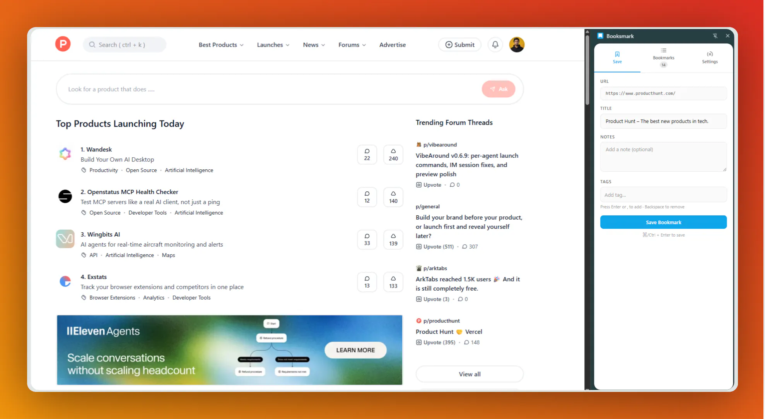765x419 pixels.
Task: Open the 'Build your brand' thread
Action: pyautogui.click(x=469, y=227)
